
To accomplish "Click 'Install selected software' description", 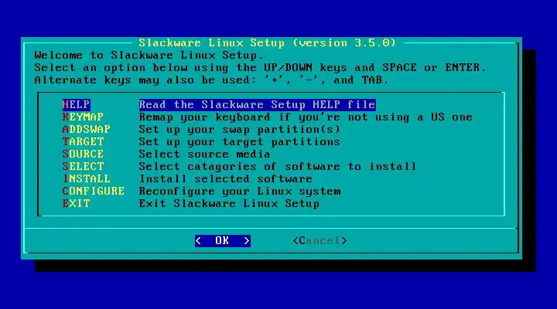I will (226, 178).
